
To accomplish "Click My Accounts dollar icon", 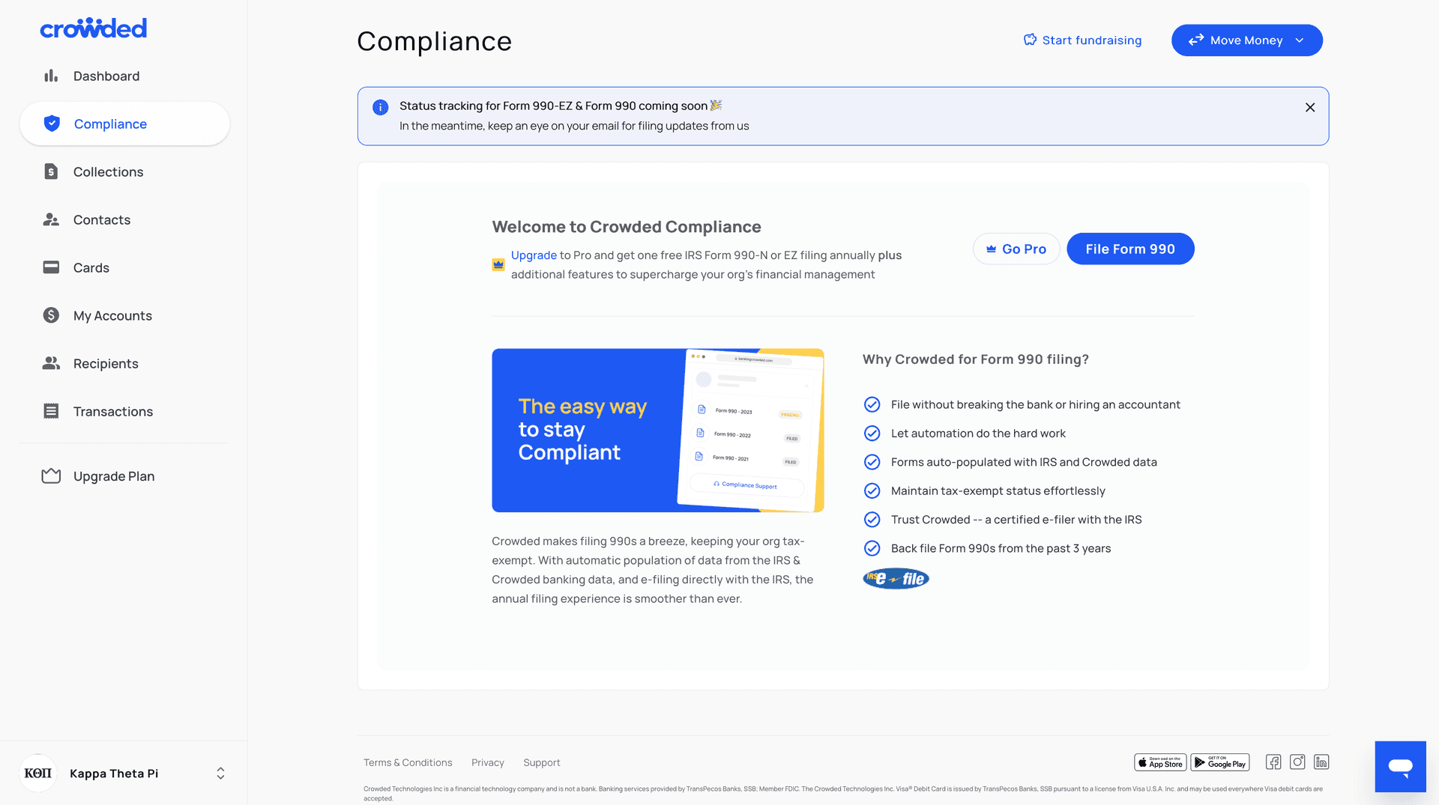I will [x=51, y=315].
